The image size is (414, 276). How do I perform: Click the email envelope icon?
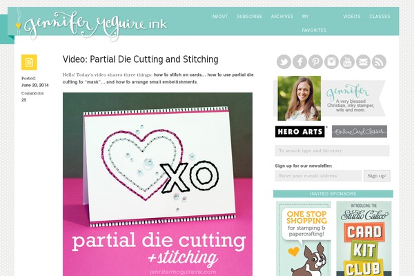click(363, 62)
